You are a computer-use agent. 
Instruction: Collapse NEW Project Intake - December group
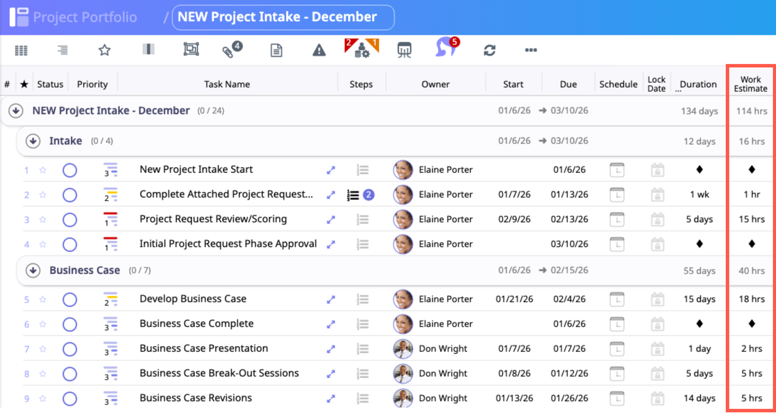click(x=16, y=111)
